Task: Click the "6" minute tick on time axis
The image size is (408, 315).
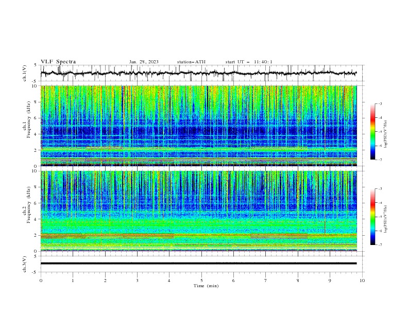Action: click(233, 281)
